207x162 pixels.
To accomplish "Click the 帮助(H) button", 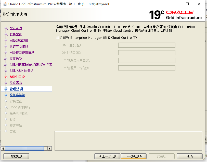I will pos(16,156).
